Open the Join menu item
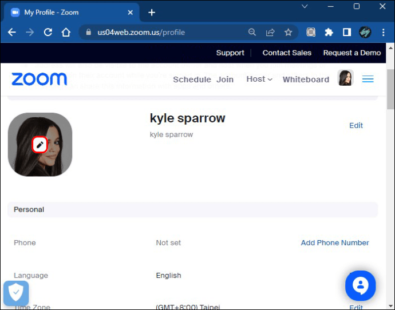The height and width of the screenshot is (310, 395). 225,80
